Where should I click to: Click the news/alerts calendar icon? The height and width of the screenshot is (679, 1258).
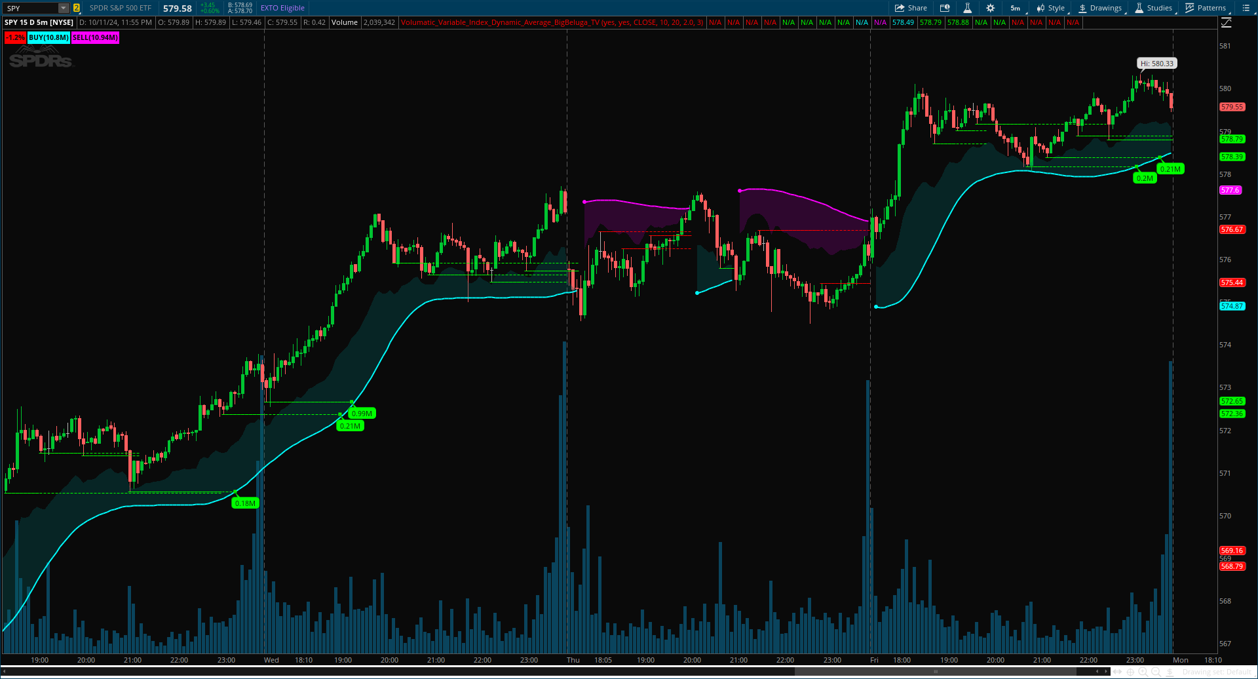[945, 8]
